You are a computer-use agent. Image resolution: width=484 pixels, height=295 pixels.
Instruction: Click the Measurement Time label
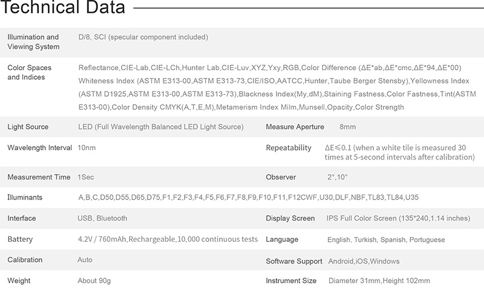pyautogui.click(x=39, y=177)
